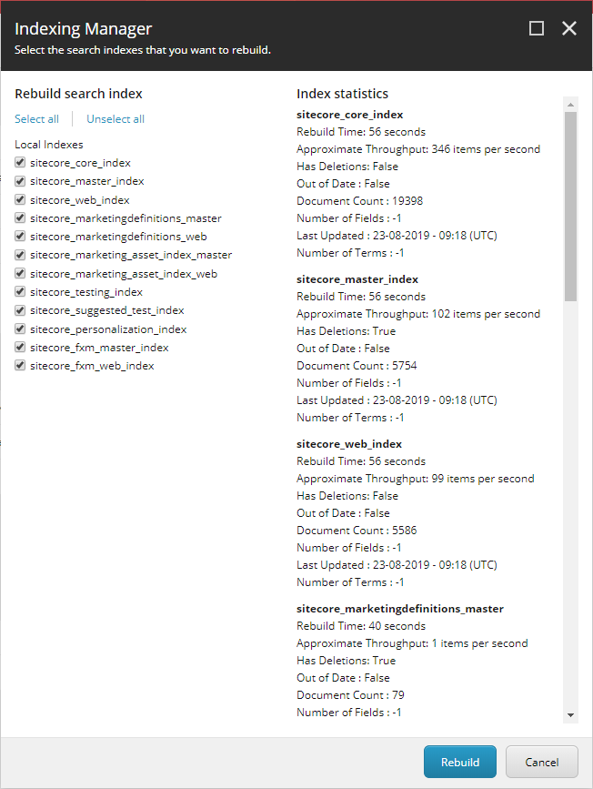Toggle the sitecore_fxm_master_index checkbox
The image size is (593, 789).
pyautogui.click(x=20, y=348)
